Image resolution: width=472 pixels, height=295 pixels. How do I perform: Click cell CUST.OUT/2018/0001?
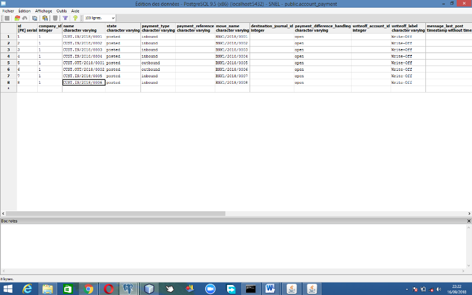coord(84,63)
